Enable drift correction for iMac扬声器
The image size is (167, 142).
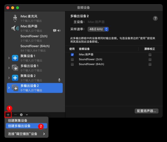pyautogui.click(x=150, y=54)
